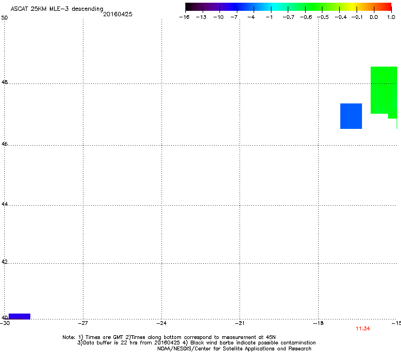Click the NOAA/NESDIS credit line
Viewport: 401px width, 352px height.
point(234,349)
